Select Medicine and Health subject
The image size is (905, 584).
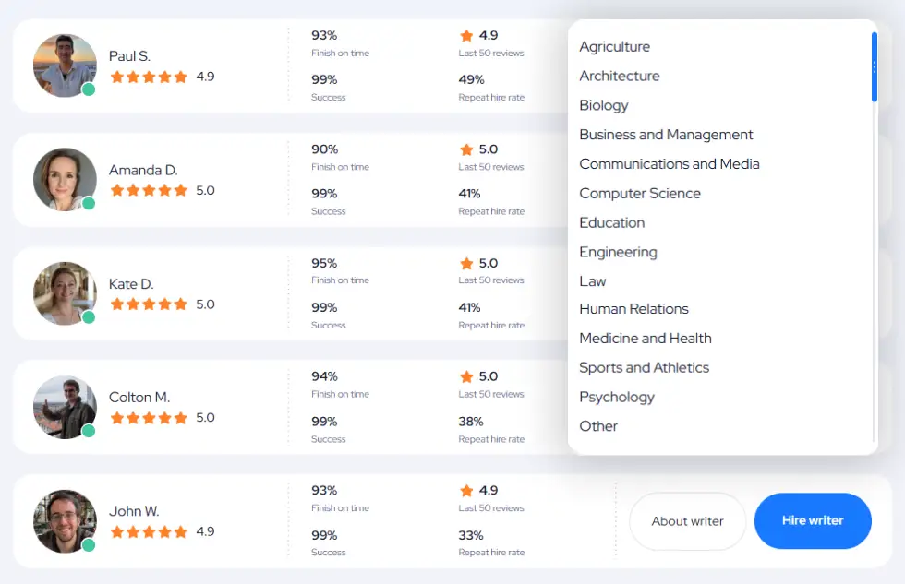point(645,339)
